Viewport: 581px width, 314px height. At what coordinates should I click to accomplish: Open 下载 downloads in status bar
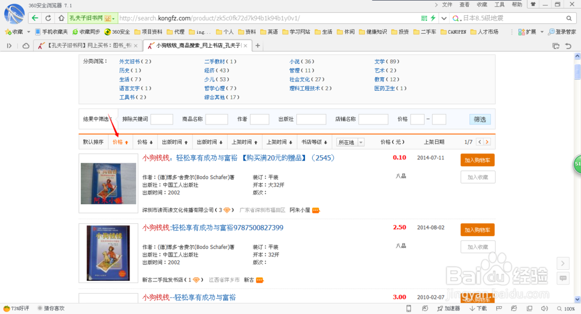click(x=478, y=308)
